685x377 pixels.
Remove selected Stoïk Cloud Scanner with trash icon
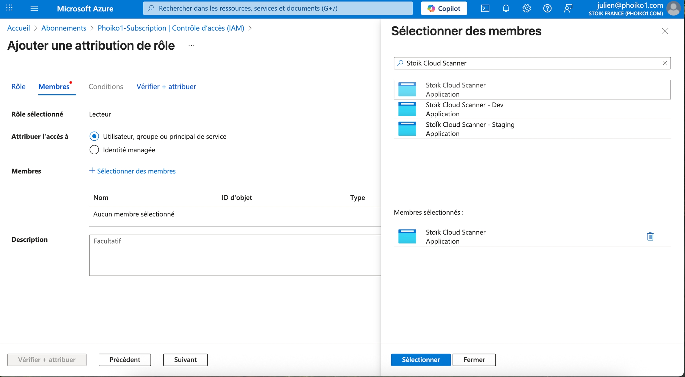(x=650, y=236)
